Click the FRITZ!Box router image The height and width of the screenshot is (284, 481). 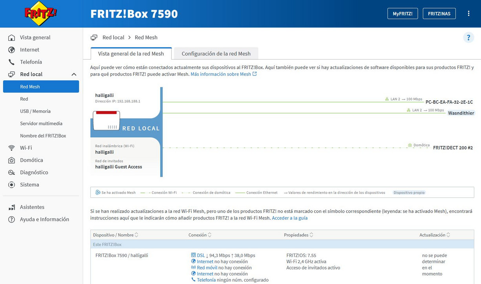pos(106,121)
